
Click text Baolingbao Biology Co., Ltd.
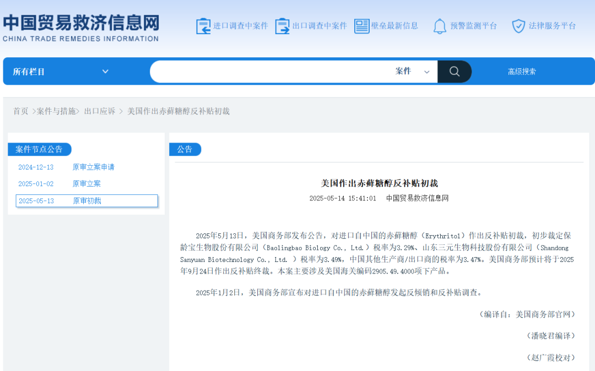(315, 248)
